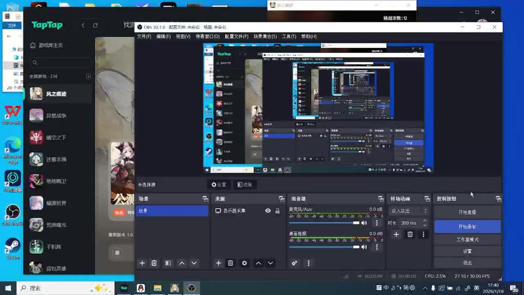Image resolution: width=524 pixels, height=295 pixels.
Task: Open scene filters icon in Scenes panel
Action: (168, 263)
